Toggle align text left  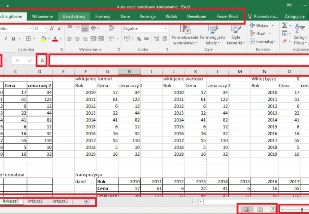(x=70, y=39)
